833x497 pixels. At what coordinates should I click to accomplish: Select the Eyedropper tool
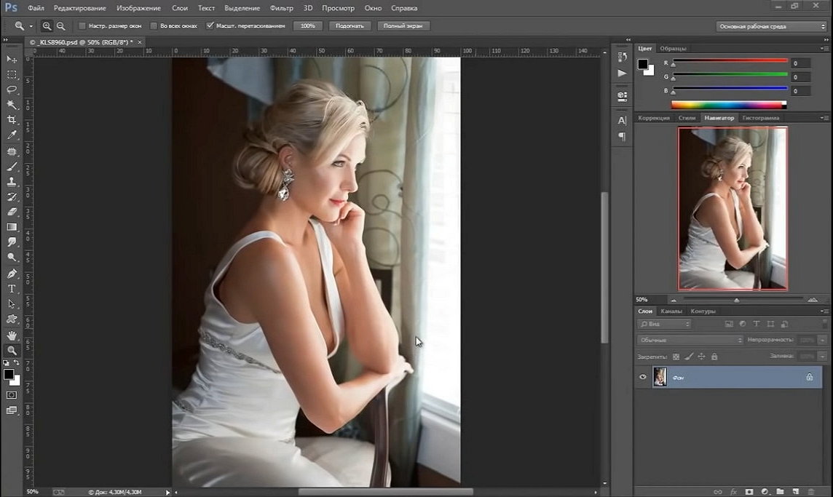[x=12, y=135]
